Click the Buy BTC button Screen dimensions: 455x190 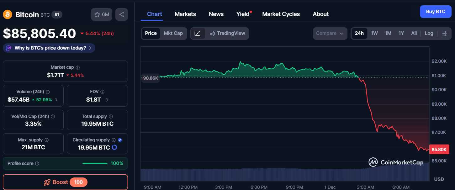point(436,12)
